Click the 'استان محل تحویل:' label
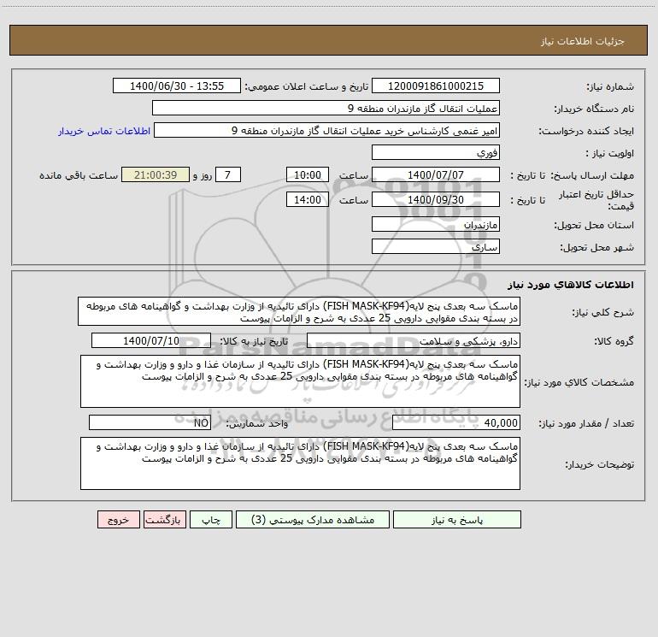 [594, 225]
